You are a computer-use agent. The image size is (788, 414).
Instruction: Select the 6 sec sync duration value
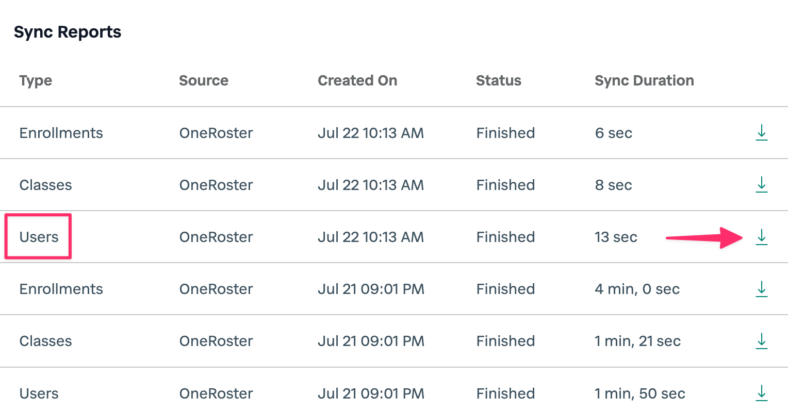click(x=613, y=133)
